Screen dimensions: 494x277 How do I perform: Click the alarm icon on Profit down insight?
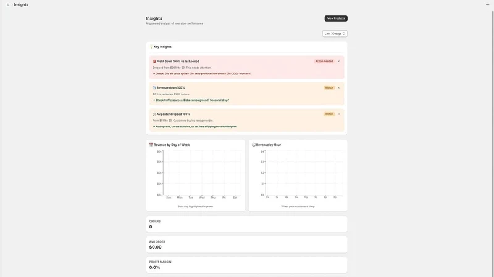click(154, 61)
